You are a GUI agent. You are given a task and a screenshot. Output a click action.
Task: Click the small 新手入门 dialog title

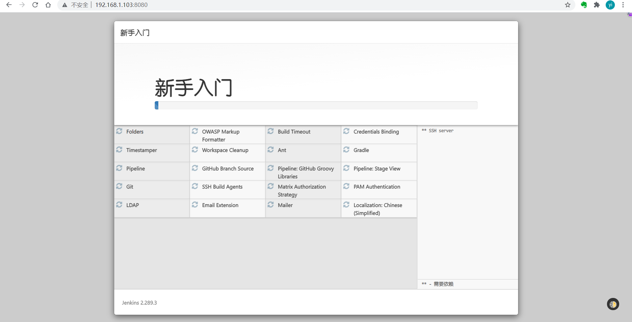pos(135,33)
